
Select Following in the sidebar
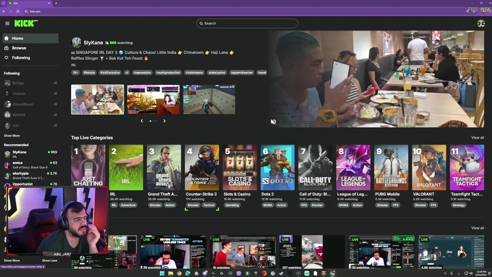point(30,58)
